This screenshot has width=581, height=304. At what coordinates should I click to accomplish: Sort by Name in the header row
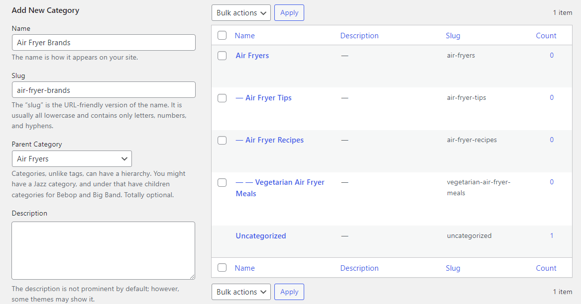tap(244, 35)
